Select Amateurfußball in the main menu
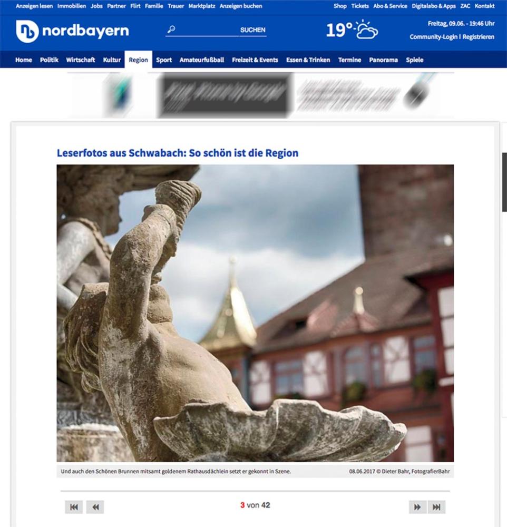 click(x=202, y=60)
